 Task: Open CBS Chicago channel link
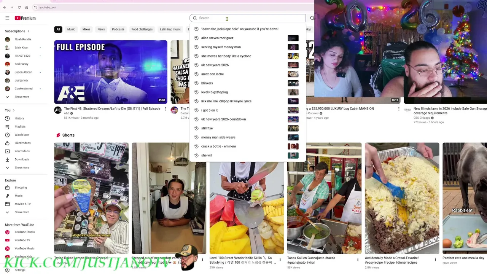[422, 118]
